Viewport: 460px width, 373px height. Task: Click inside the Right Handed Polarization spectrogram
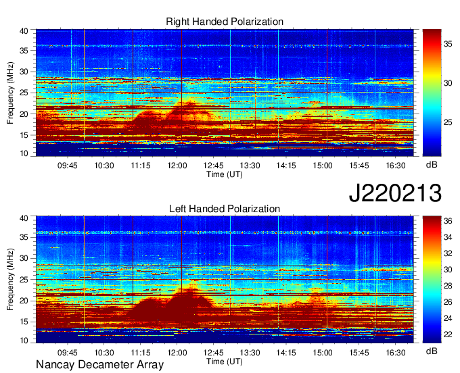click(x=225, y=93)
